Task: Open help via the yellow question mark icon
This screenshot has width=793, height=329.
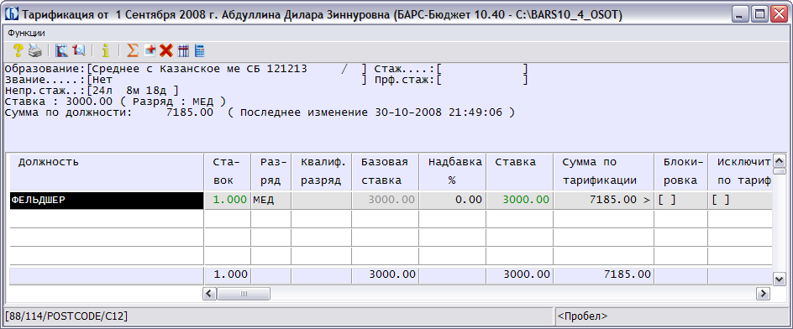Action: pos(18,50)
